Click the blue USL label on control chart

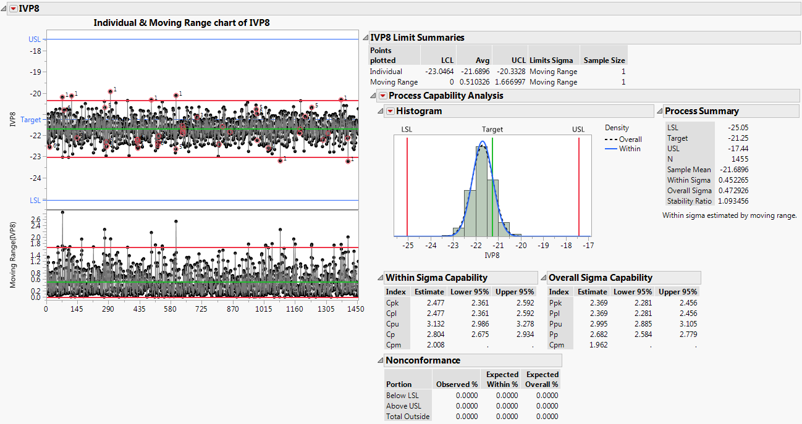(x=35, y=39)
